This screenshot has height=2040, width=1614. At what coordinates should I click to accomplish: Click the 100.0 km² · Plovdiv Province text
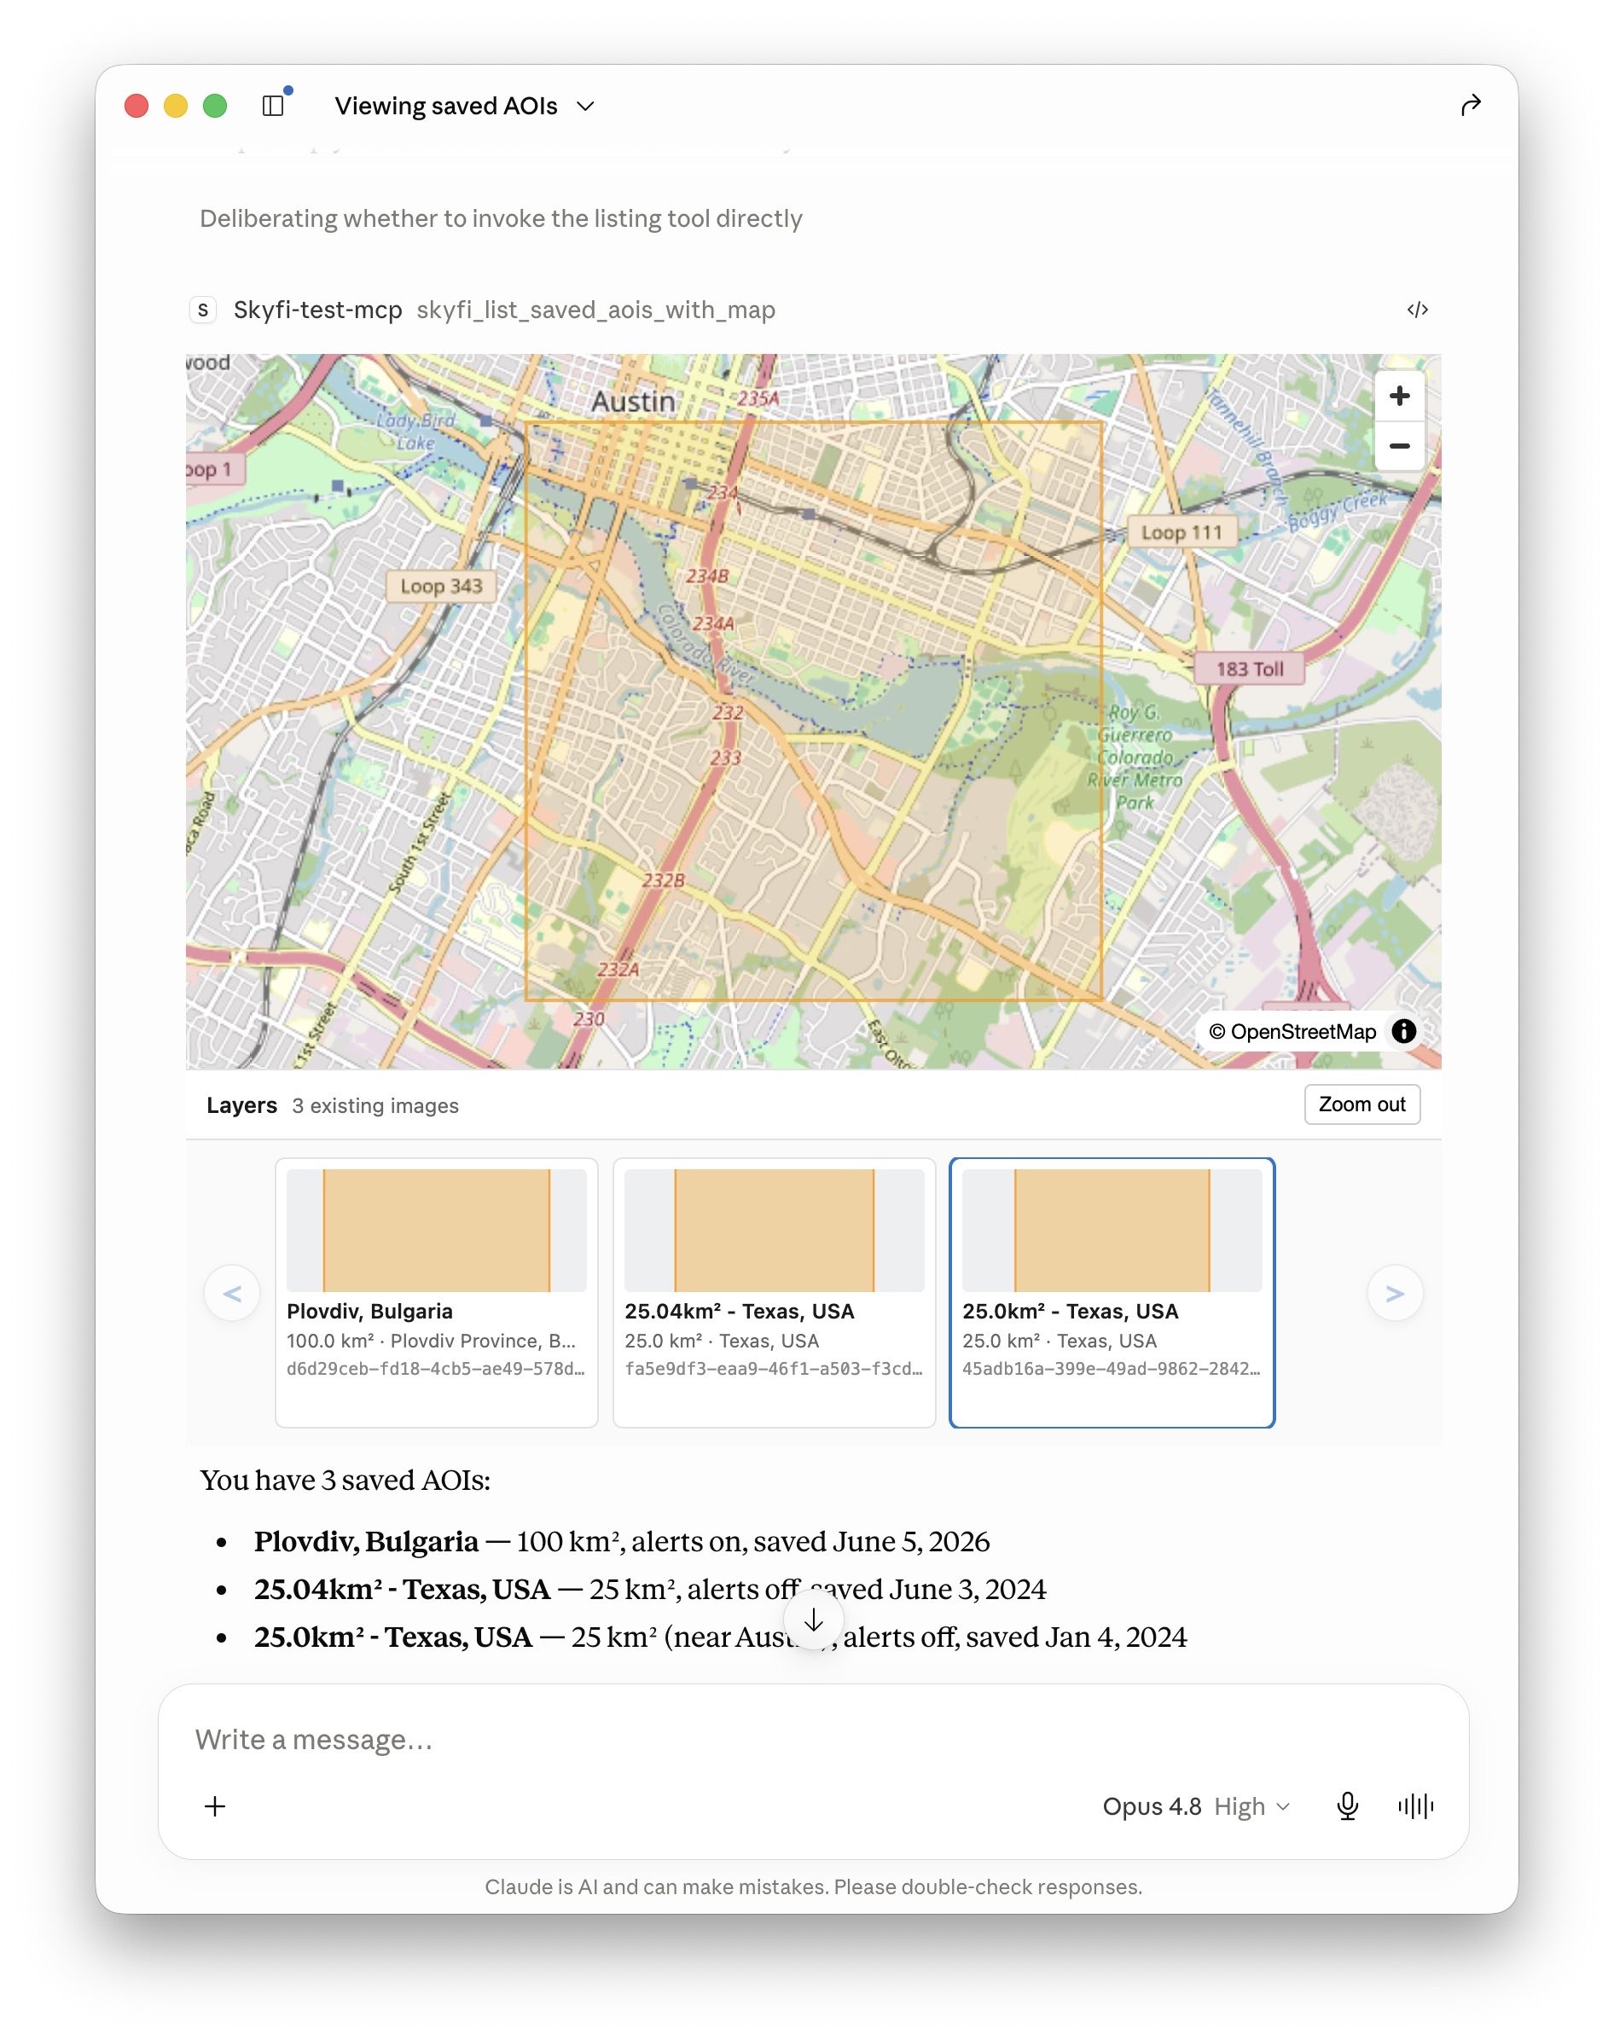(x=431, y=1340)
